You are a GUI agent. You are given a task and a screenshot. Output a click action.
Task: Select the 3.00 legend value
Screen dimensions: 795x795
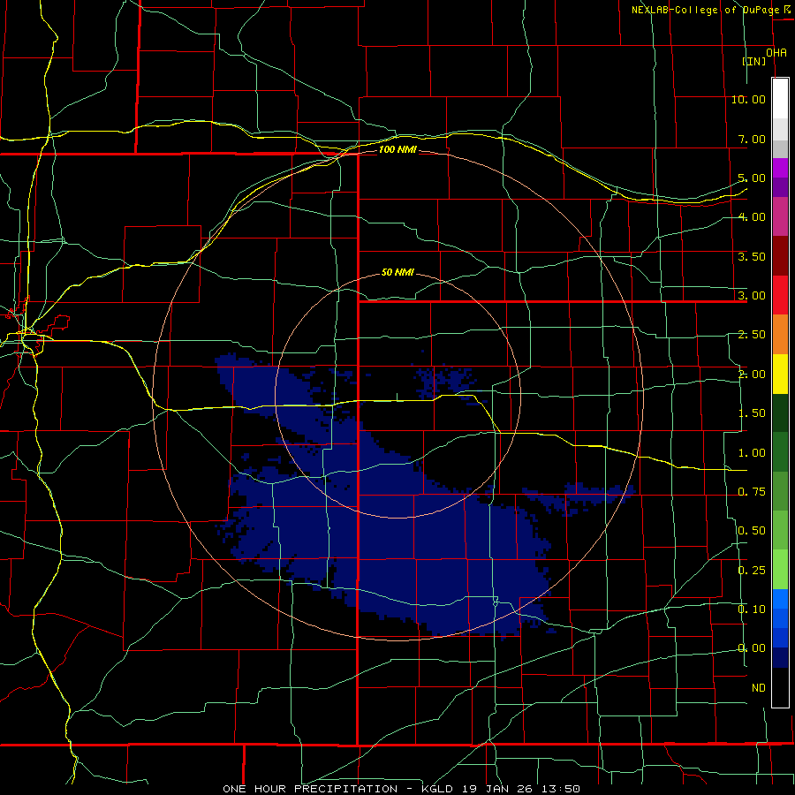point(752,296)
